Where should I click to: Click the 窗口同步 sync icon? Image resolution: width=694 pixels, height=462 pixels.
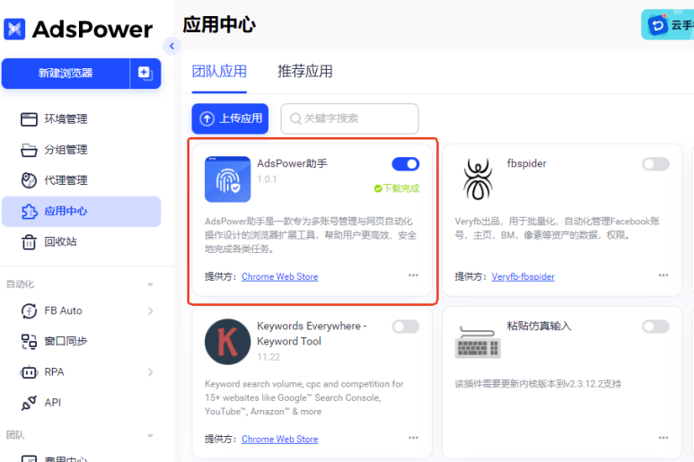(x=29, y=342)
